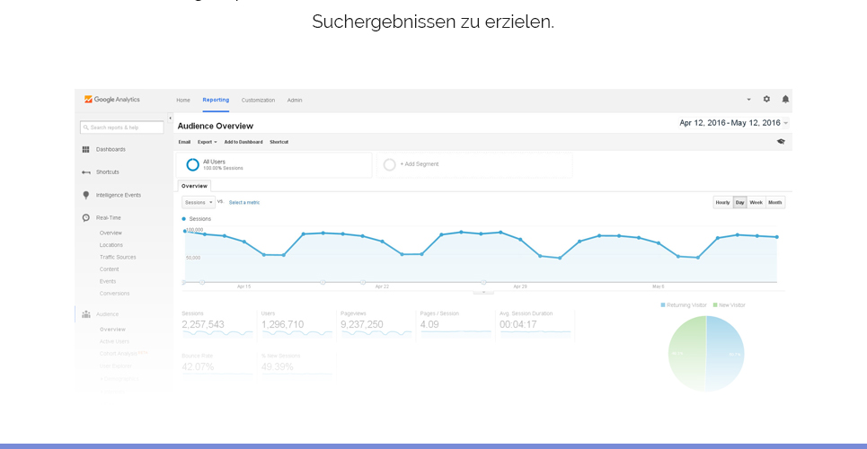867x449 pixels.
Task: Click the Dashboards grid icon
Action: pyautogui.click(x=85, y=149)
